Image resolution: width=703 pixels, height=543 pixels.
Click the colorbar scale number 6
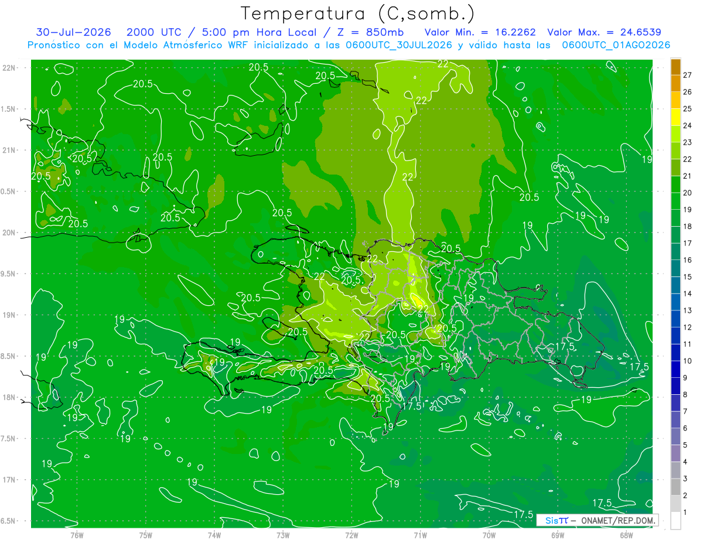(685, 428)
